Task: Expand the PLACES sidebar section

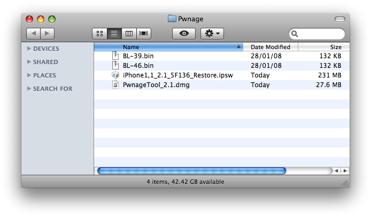Action: pyautogui.click(x=29, y=75)
